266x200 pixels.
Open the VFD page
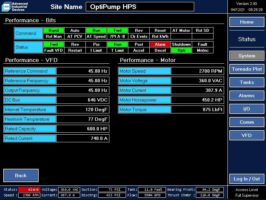point(247,135)
